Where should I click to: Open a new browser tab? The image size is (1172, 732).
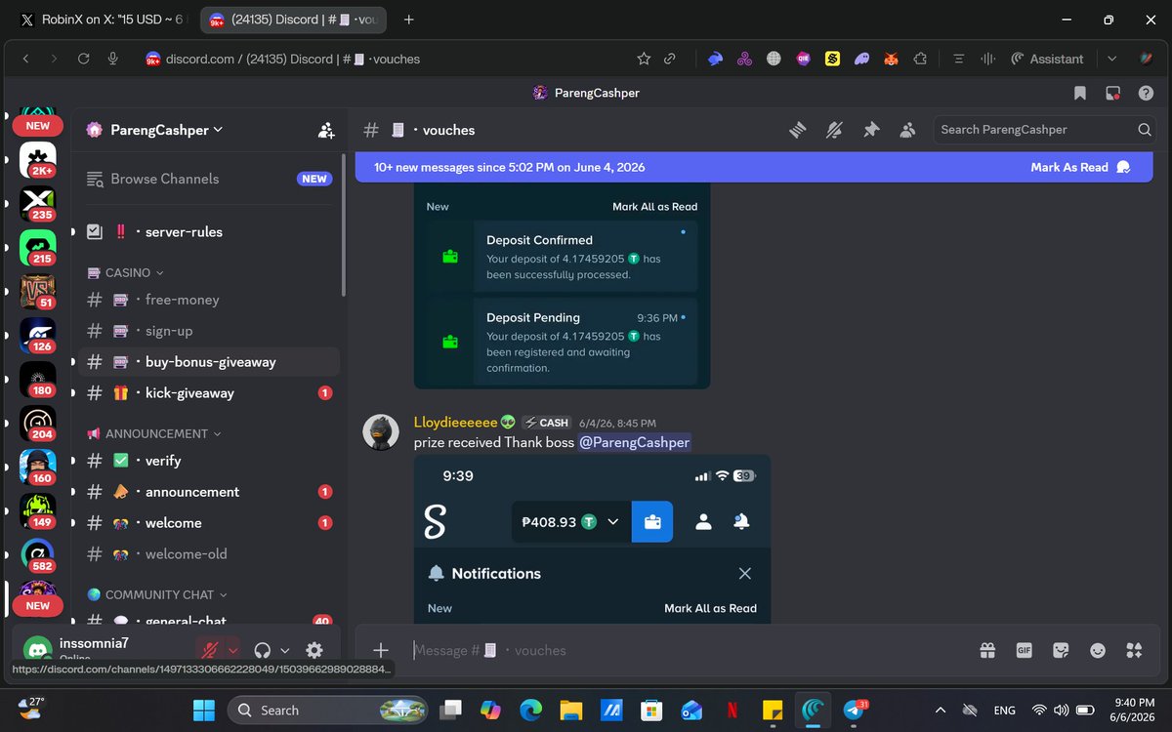(408, 20)
